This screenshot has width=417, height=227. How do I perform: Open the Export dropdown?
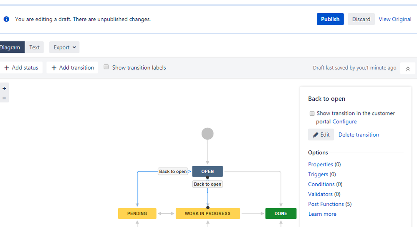click(64, 47)
